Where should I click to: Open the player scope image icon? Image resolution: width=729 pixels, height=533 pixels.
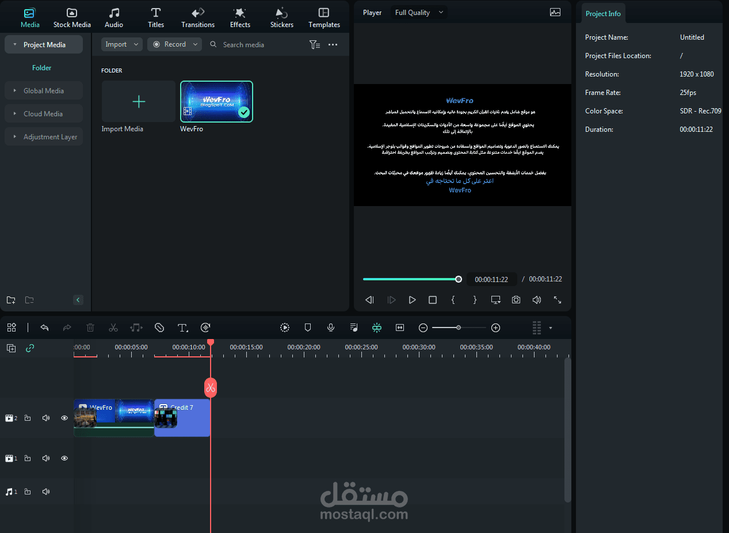555,12
